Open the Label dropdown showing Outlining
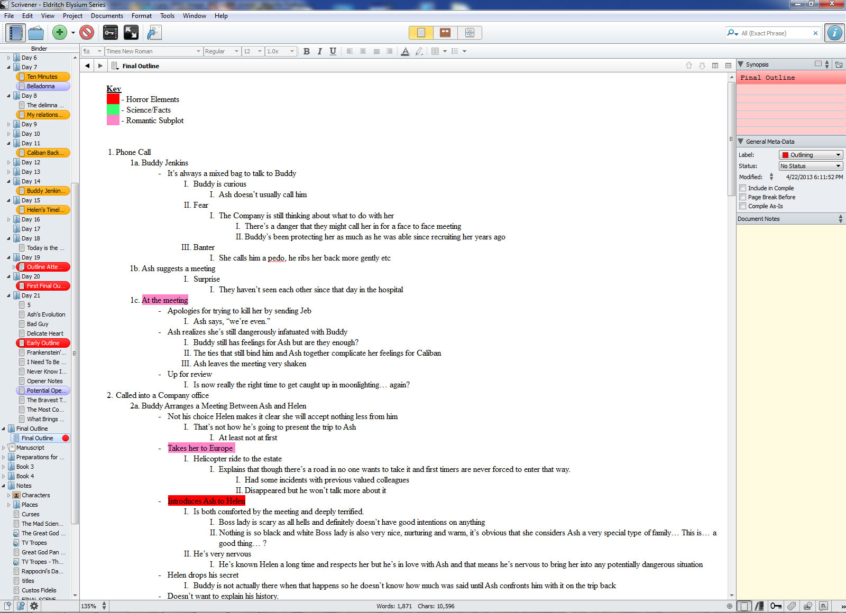846x613 pixels. pos(811,155)
